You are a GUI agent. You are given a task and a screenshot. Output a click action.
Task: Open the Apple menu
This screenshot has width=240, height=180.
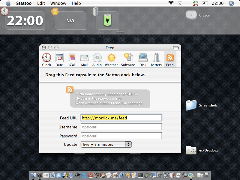click(x=8, y=3)
